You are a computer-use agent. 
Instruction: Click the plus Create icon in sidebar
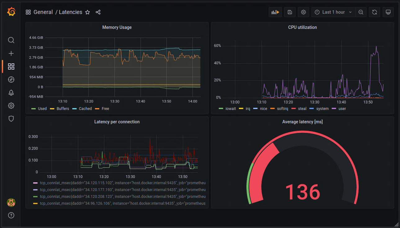[11, 53]
